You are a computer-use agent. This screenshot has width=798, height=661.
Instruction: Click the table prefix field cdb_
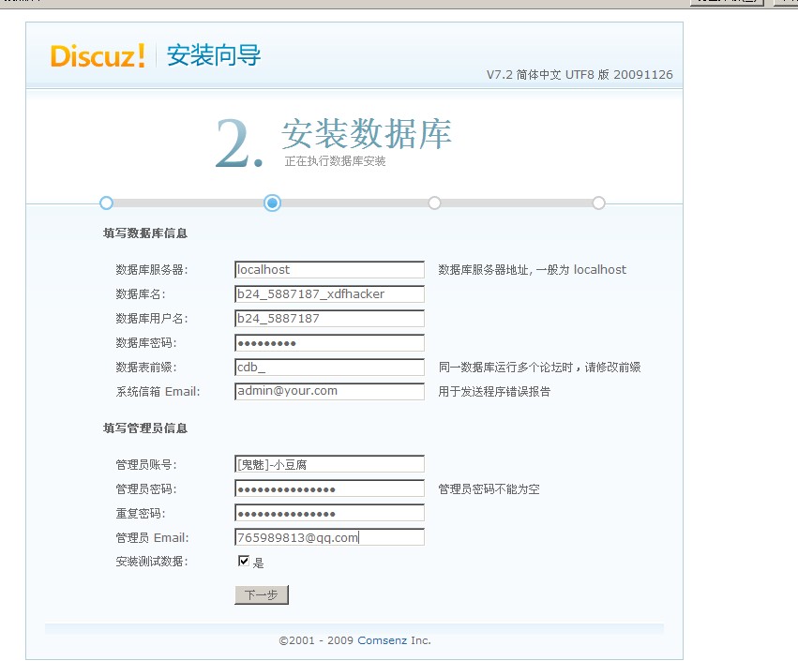(x=329, y=368)
